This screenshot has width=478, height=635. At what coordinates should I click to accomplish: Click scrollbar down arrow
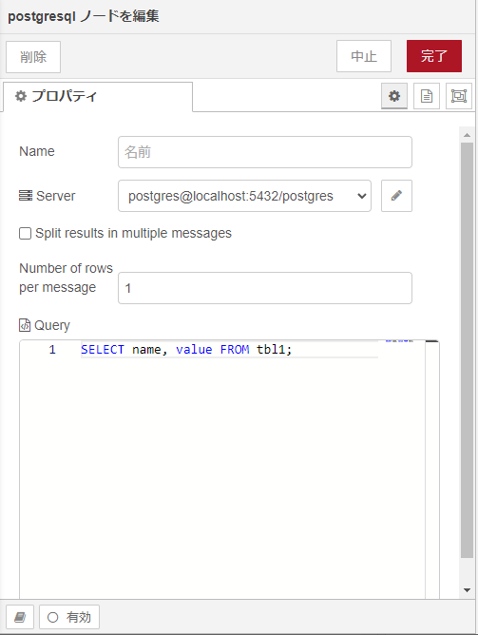click(x=468, y=590)
